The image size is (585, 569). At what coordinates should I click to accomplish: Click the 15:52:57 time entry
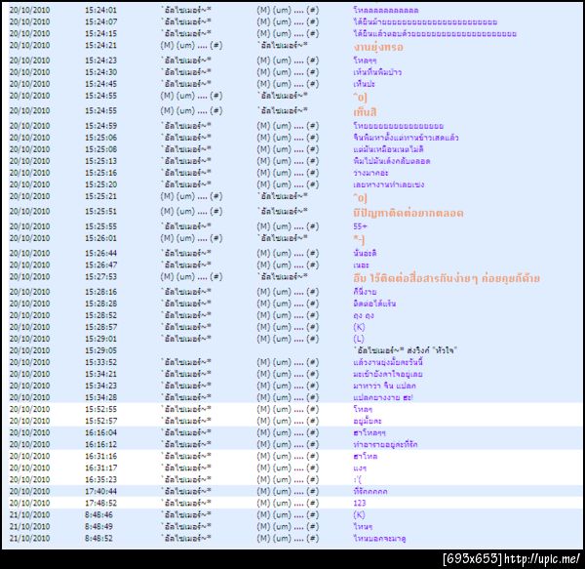[100, 422]
